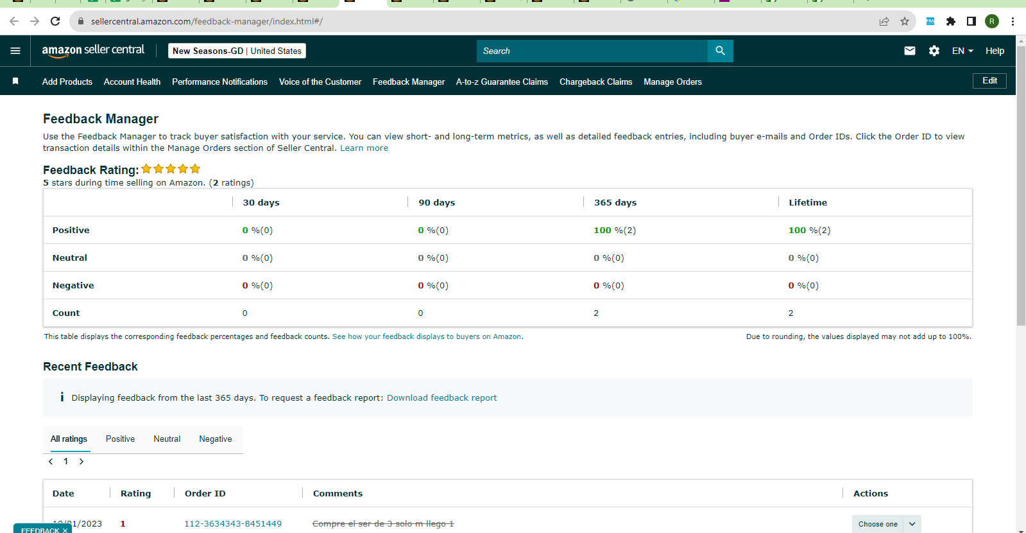Click the Positive row label

[71, 231]
